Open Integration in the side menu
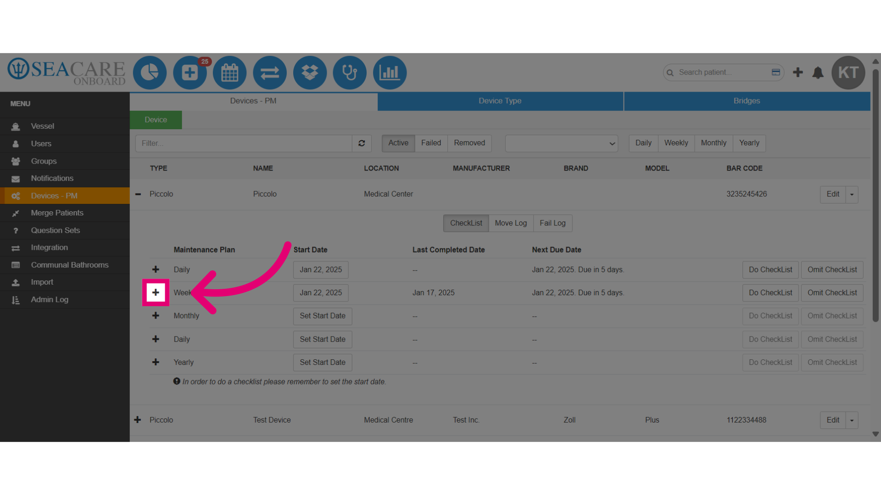 [x=65, y=247]
